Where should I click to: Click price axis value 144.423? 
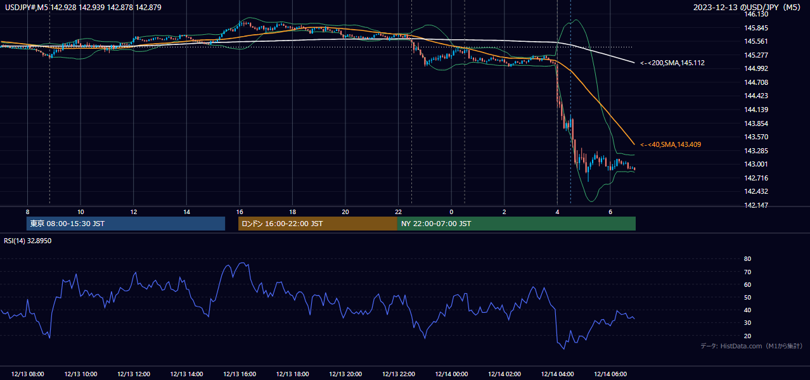click(x=757, y=96)
